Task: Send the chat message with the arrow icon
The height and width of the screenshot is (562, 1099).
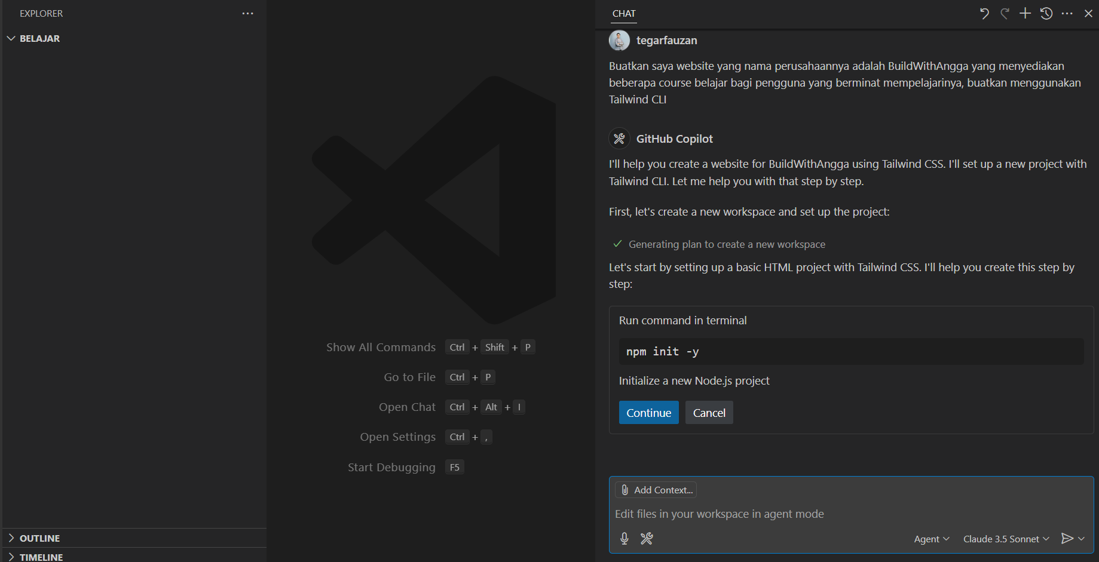Action: (x=1067, y=539)
